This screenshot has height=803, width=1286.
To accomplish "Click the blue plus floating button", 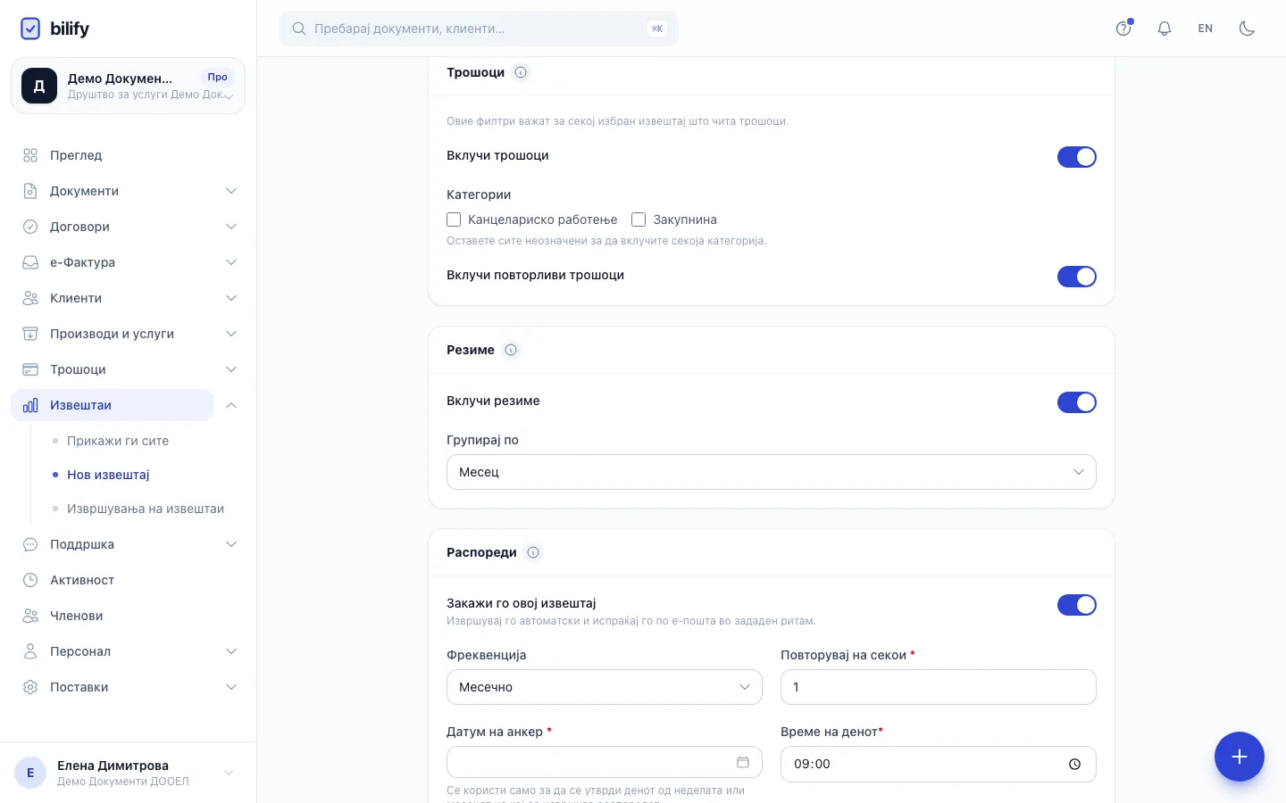I will tap(1240, 757).
